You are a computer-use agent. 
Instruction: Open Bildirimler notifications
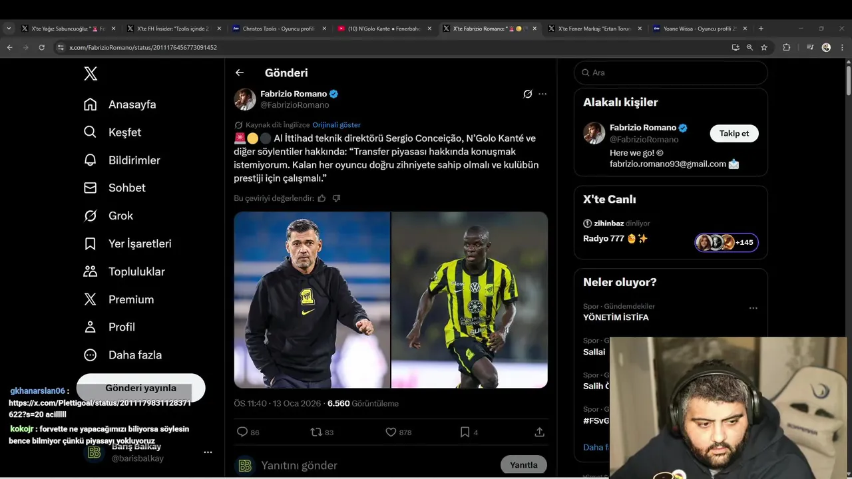click(x=122, y=160)
